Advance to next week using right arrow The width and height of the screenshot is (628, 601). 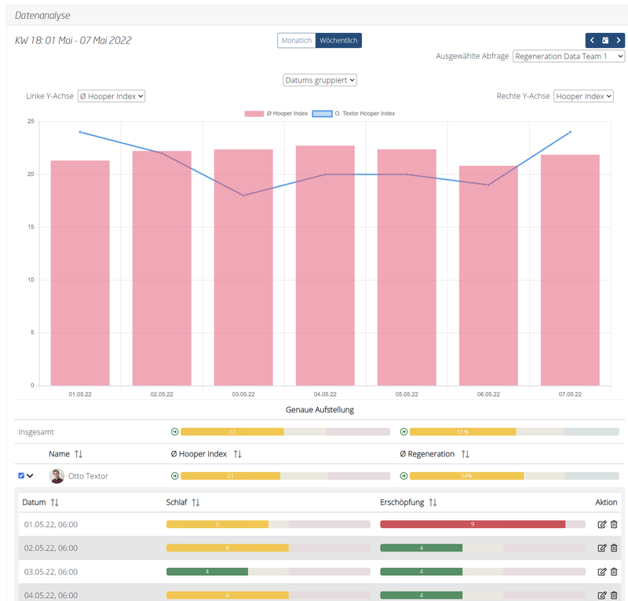(x=619, y=40)
